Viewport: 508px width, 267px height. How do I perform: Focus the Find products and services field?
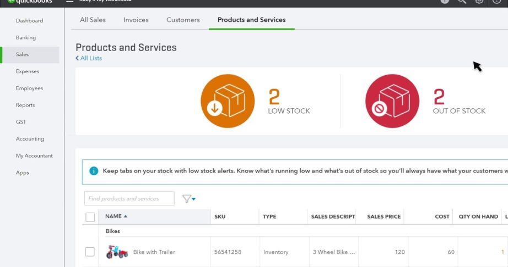pos(129,198)
